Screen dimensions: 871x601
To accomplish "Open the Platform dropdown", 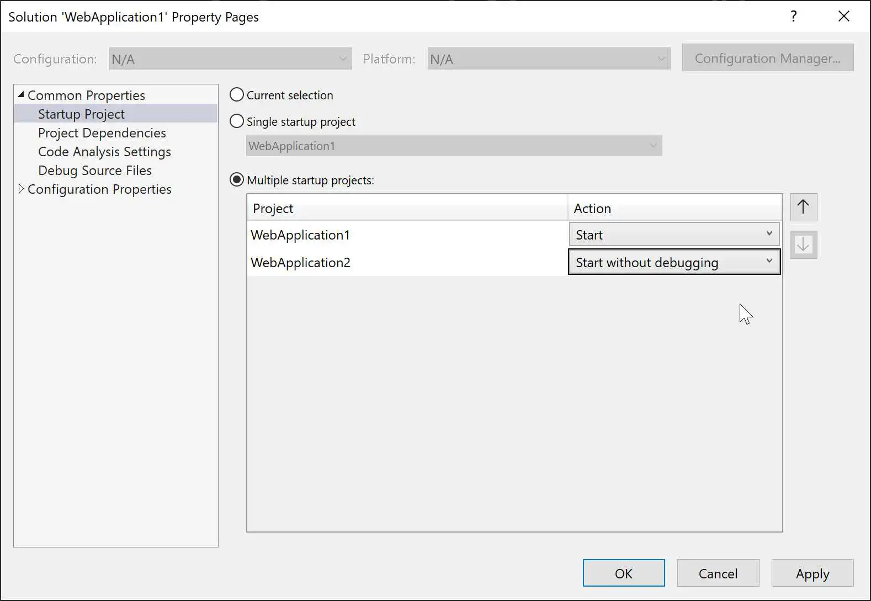I will pyautogui.click(x=549, y=59).
